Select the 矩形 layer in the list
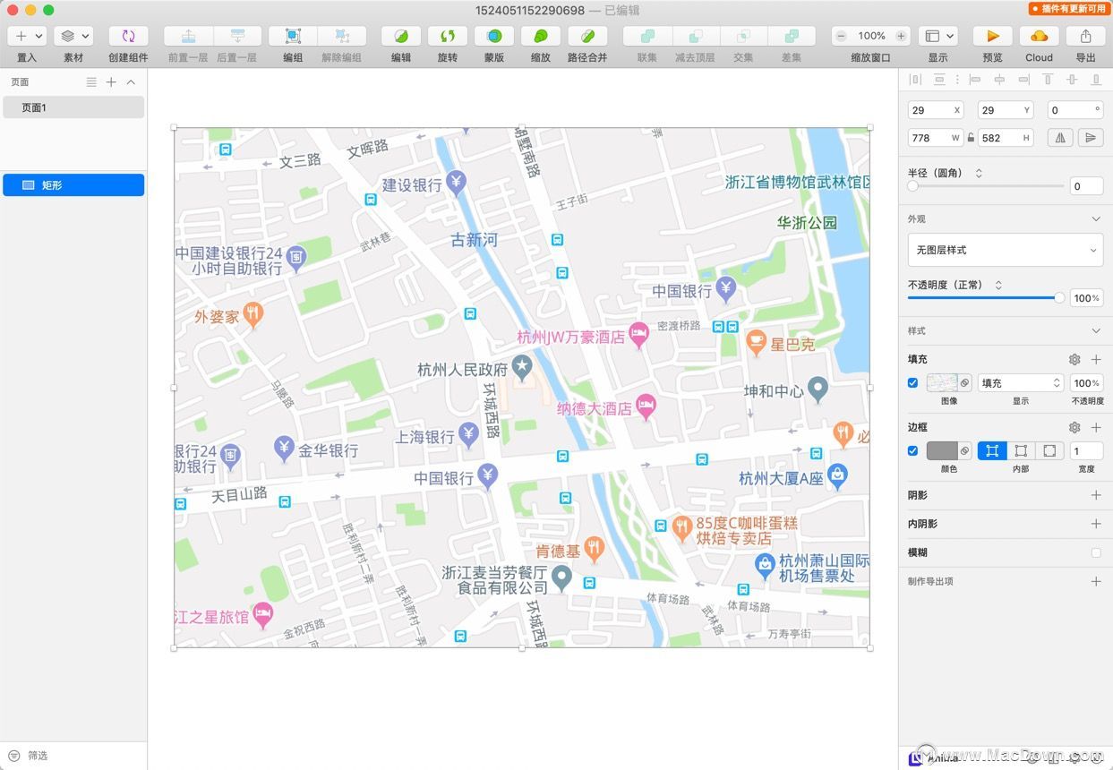Image resolution: width=1113 pixels, height=770 pixels. (73, 185)
